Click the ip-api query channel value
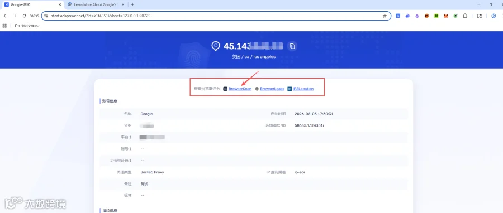This screenshot has height=213, width=503. [300, 172]
